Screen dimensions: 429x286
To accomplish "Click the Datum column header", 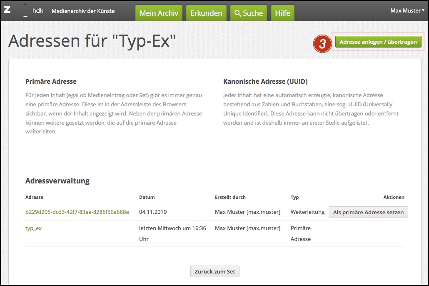I will coord(147,197).
